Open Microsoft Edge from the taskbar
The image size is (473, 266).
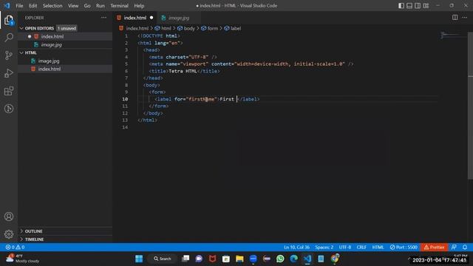pyautogui.click(x=294, y=259)
